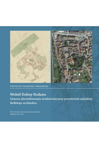Click the aerial town photograph
The image size is (99, 148).
(72, 57)
